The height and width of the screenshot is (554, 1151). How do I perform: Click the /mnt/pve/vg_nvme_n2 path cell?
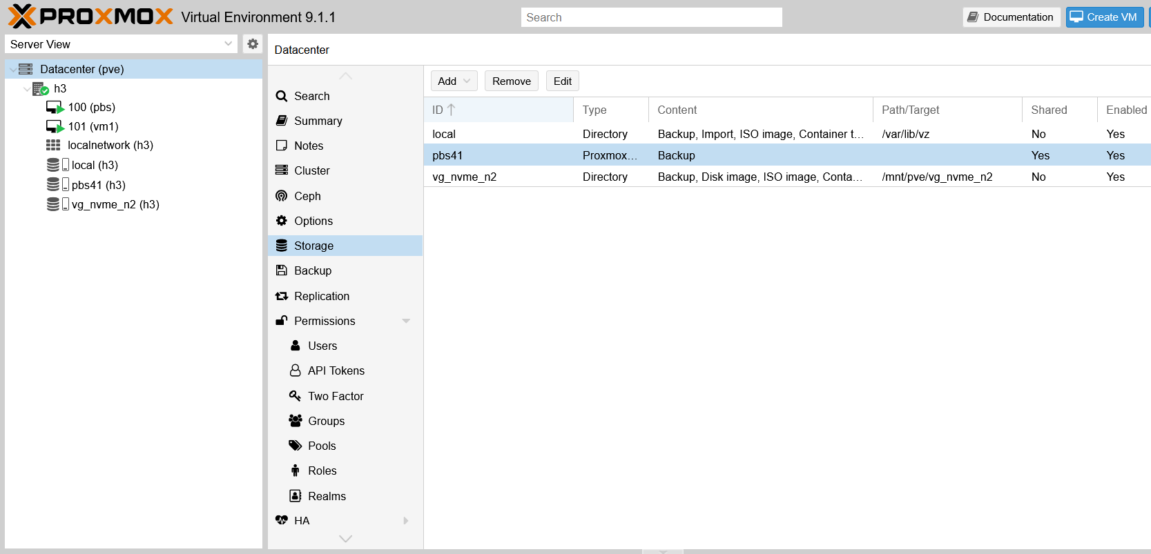coord(937,177)
